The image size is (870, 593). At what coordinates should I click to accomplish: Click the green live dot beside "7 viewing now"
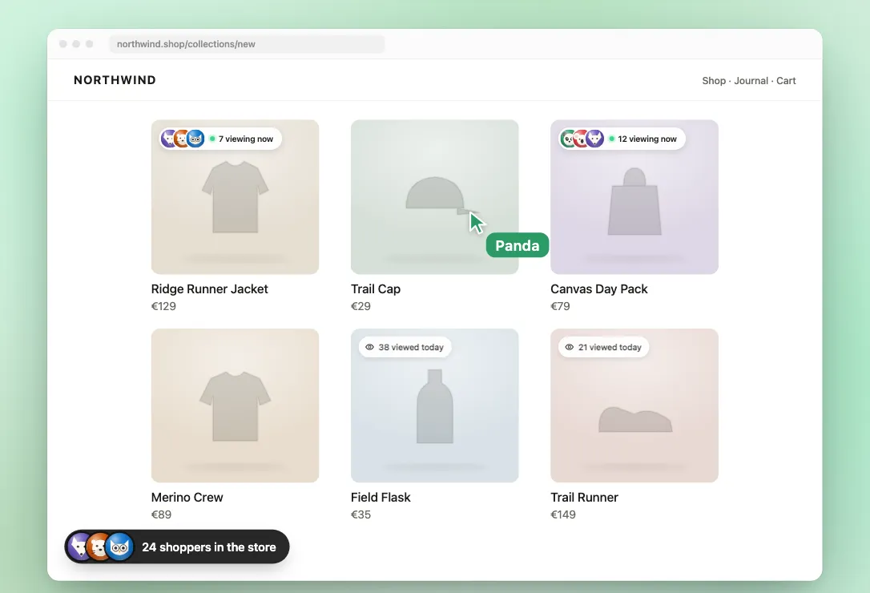coord(212,139)
